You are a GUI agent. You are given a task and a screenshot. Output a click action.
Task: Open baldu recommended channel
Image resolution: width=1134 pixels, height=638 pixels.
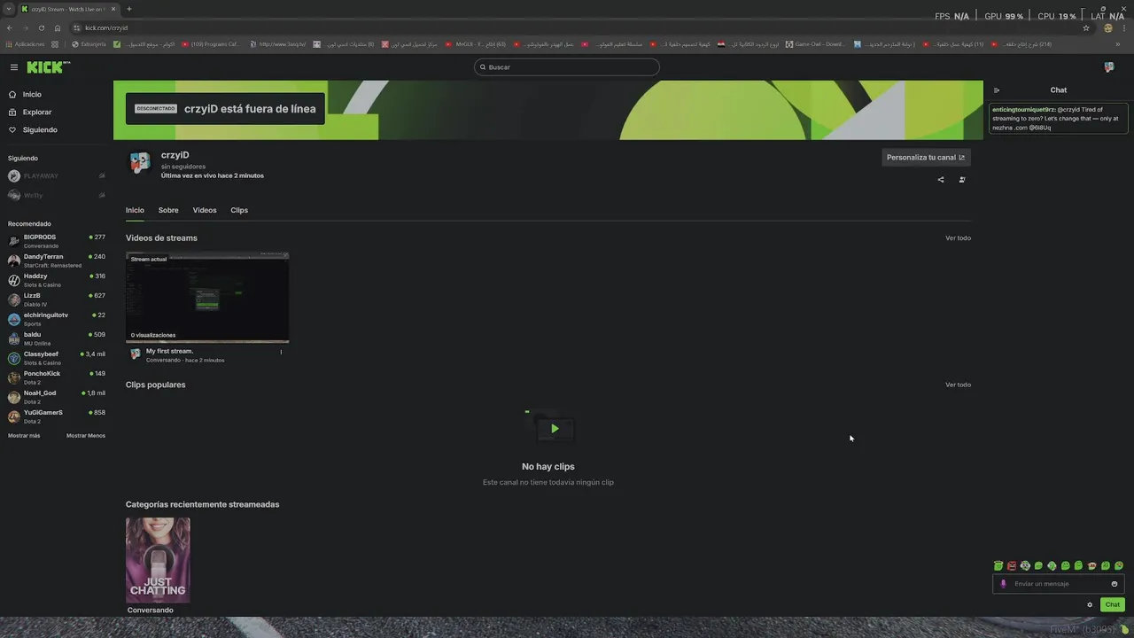click(x=57, y=338)
